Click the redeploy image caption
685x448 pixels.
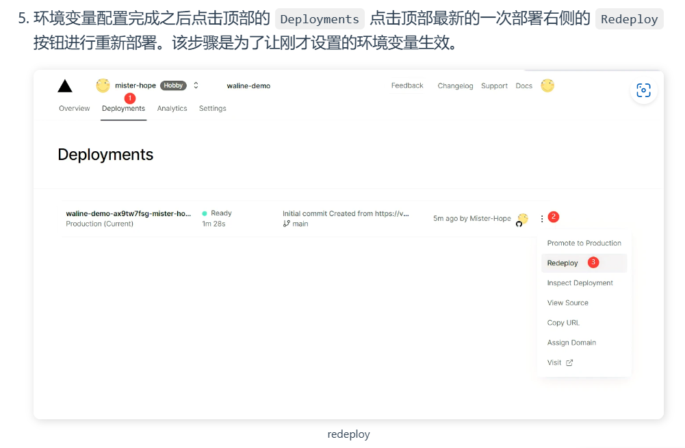(348, 434)
